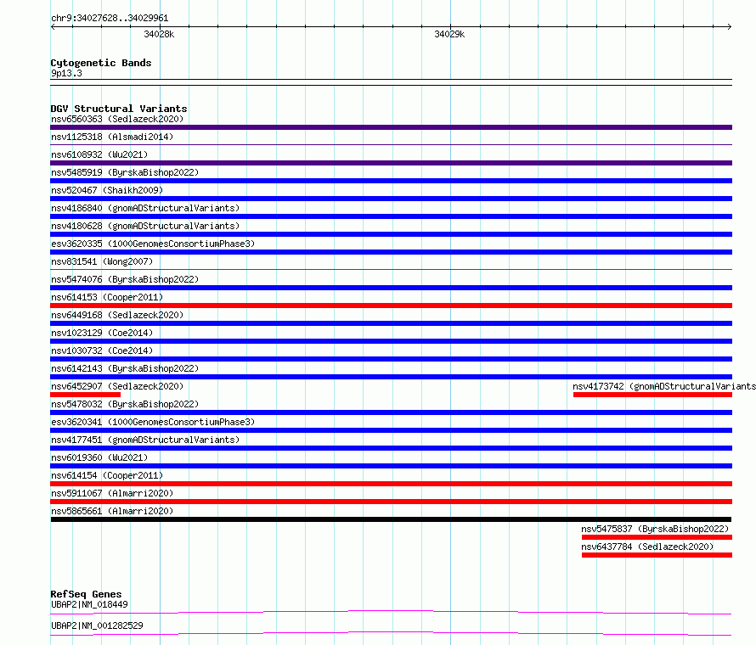Click the RefSeq Genes track title
756x645 pixels.
pyautogui.click(x=86, y=594)
